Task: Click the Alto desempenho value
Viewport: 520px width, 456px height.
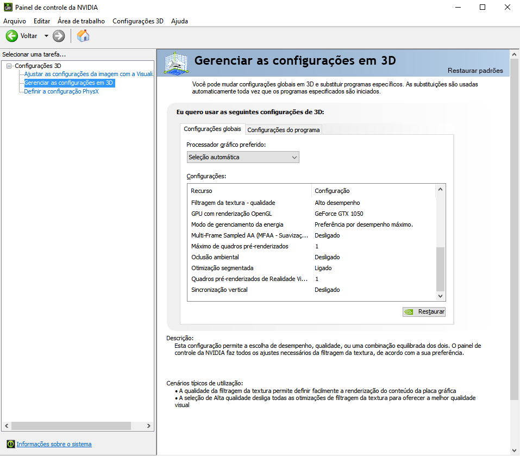Action: 337,203
